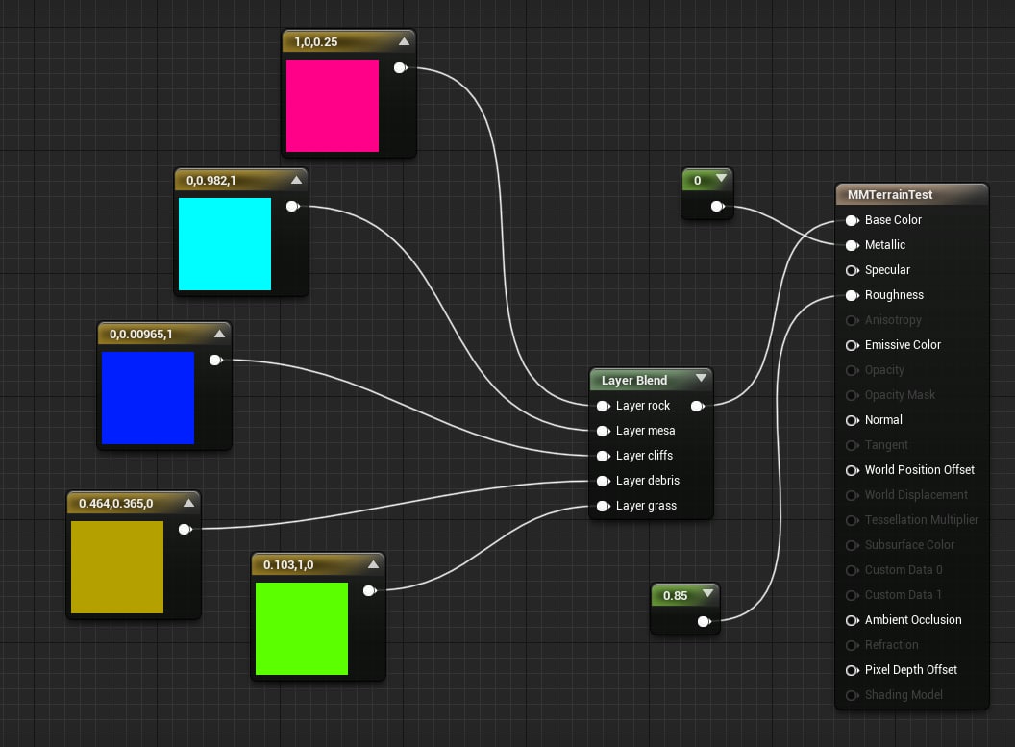Click the 0.85 constant node output pin
This screenshot has height=747, width=1015.
coord(705,621)
